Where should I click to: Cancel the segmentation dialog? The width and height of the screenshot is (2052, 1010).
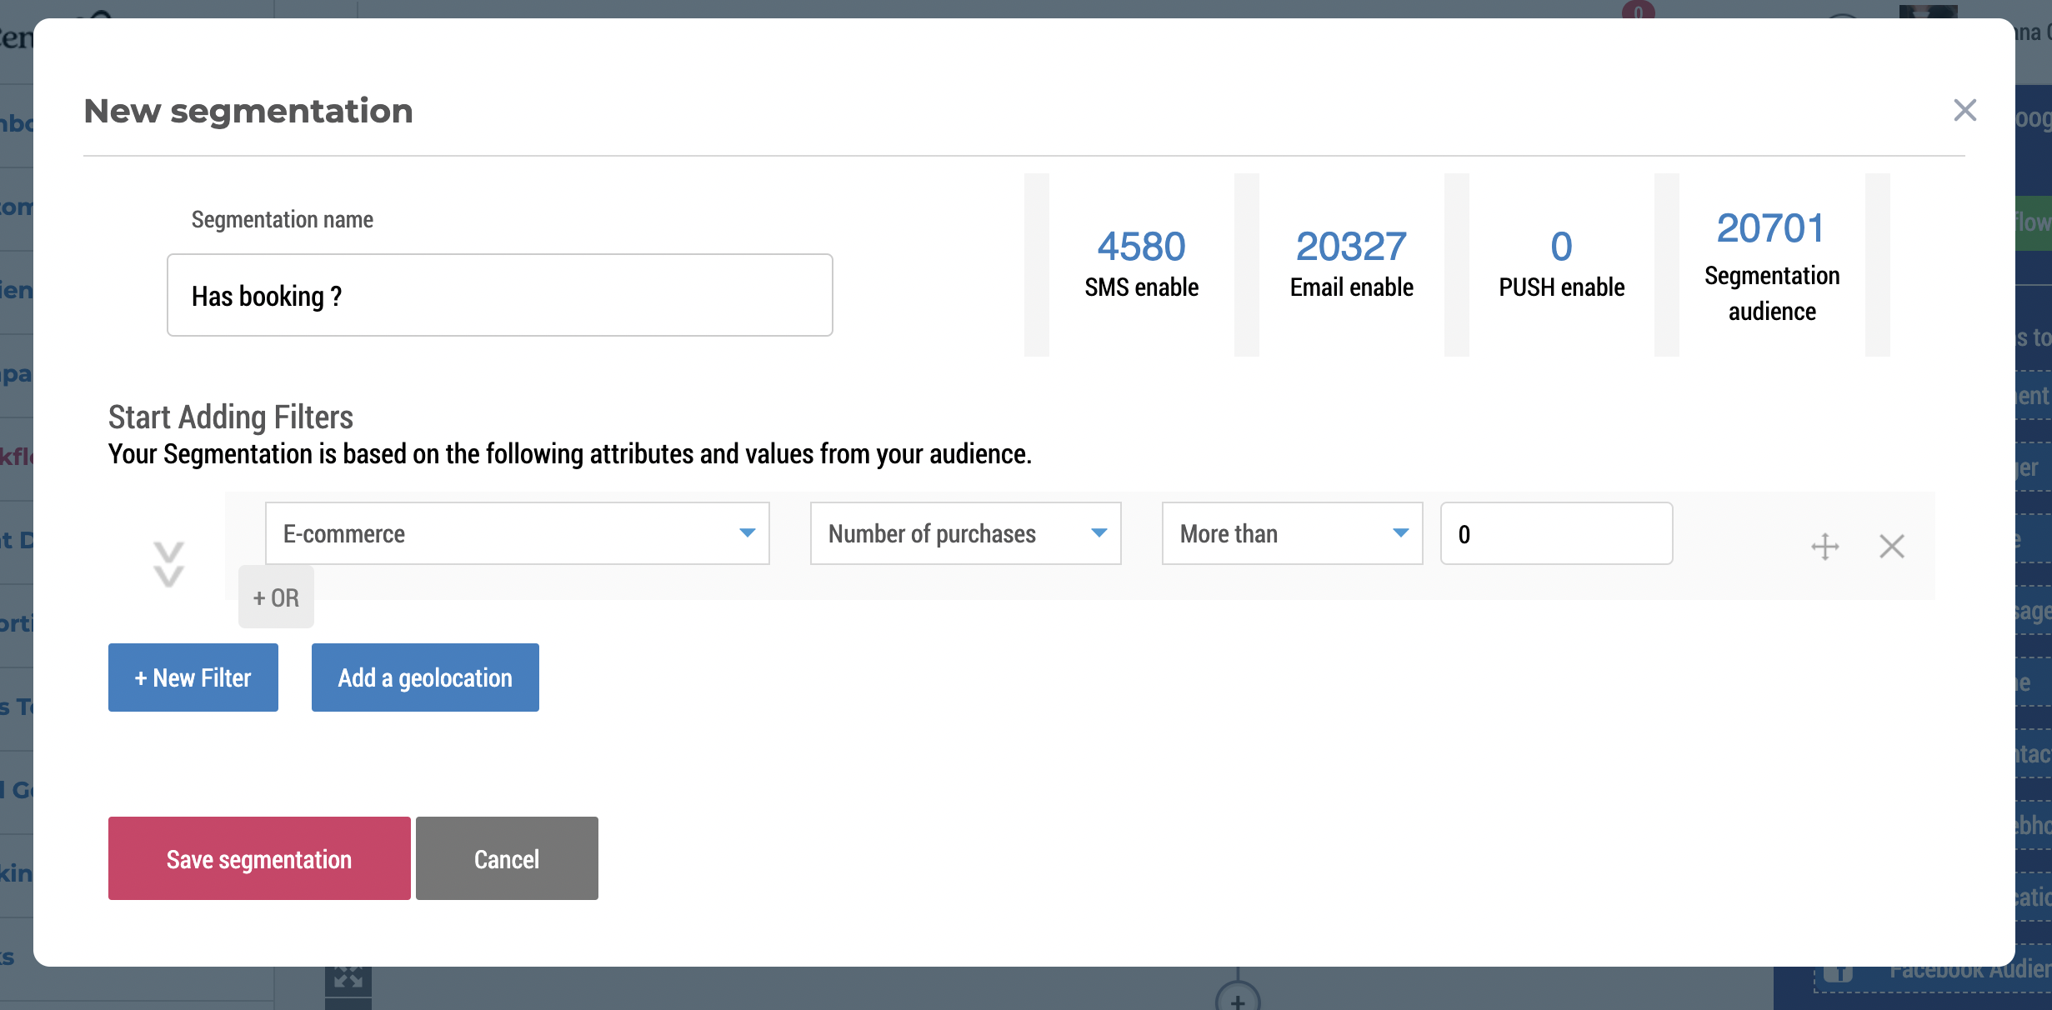click(x=507, y=858)
